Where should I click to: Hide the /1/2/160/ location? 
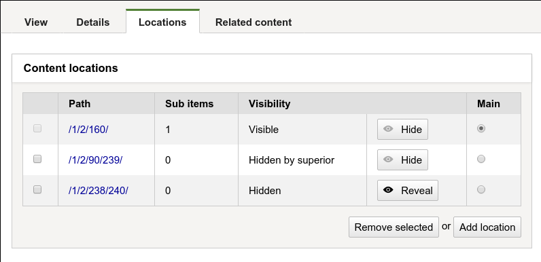point(402,129)
